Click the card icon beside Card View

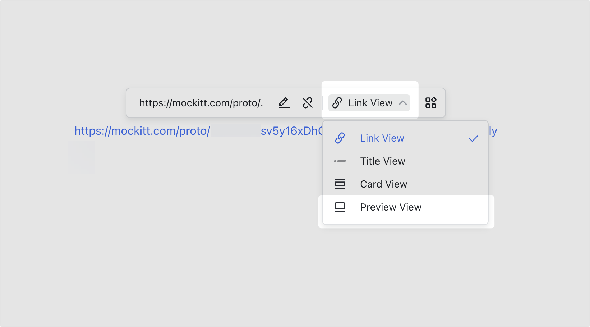click(340, 184)
